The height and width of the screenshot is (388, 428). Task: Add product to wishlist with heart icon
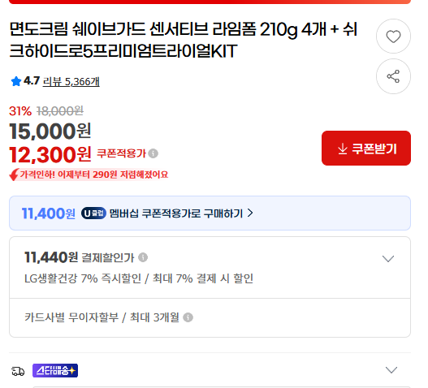393,37
